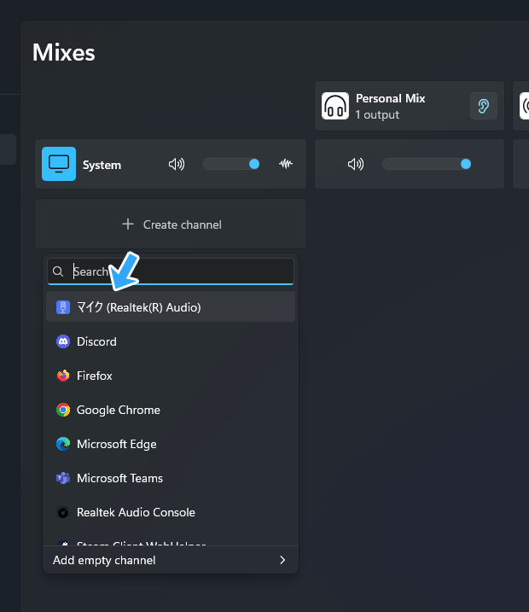
Task: Click the Personal Mix headphones icon
Action: (335, 106)
